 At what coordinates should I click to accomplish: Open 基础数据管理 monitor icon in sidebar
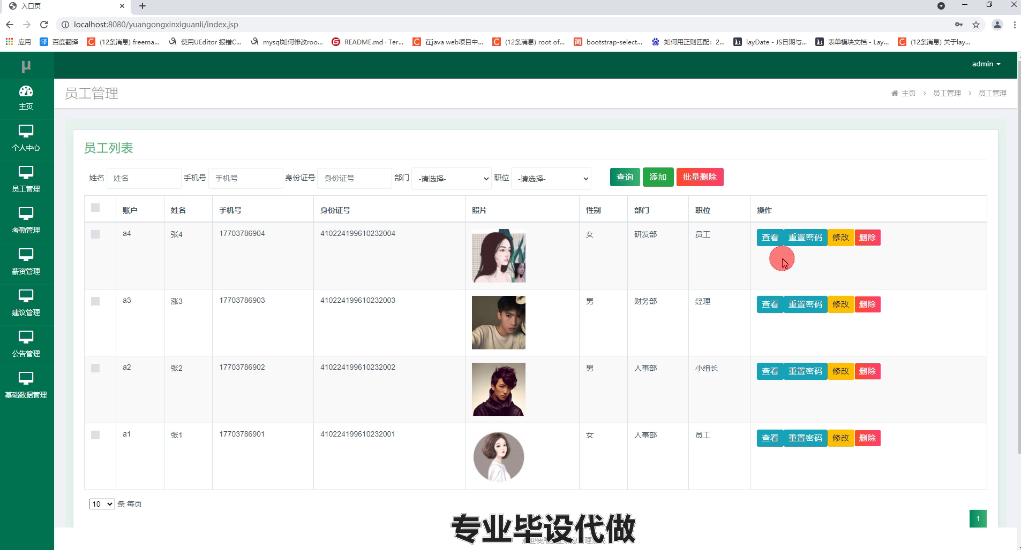26,378
